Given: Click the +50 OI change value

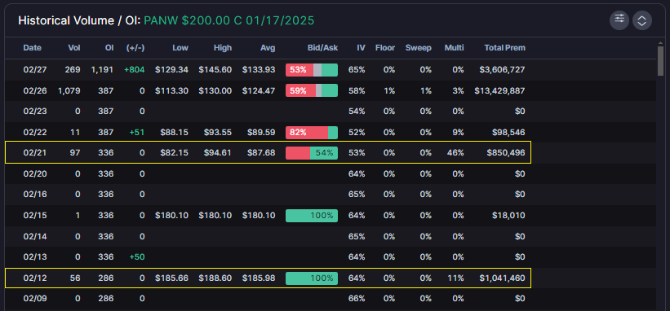Looking at the screenshot, I should 137,257.
